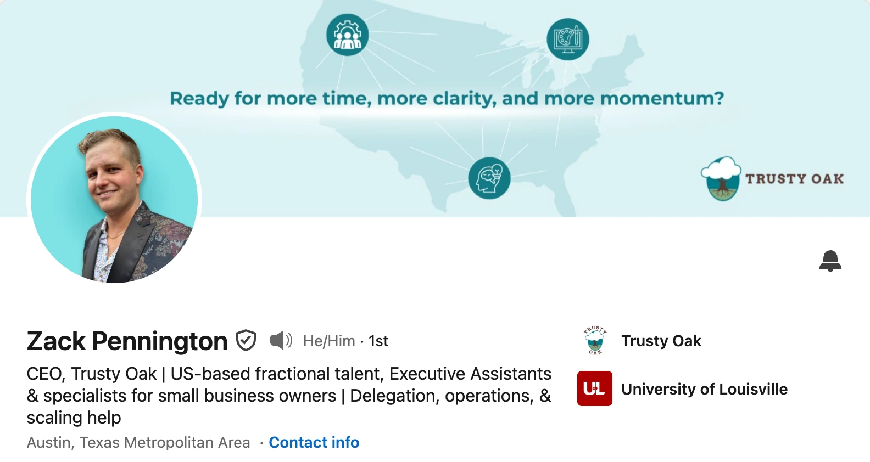Click the design palette monitor icon

[x=567, y=39]
